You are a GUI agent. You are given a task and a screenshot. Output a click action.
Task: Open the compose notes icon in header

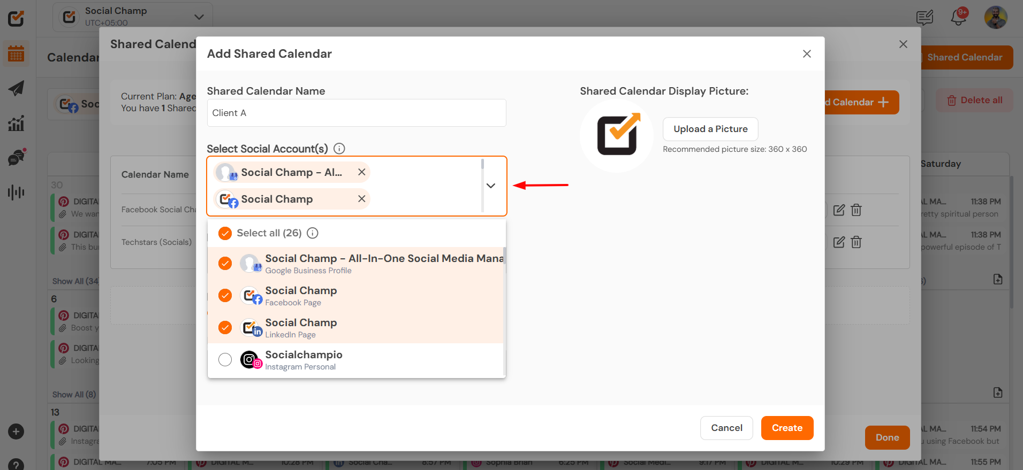(x=925, y=18)
